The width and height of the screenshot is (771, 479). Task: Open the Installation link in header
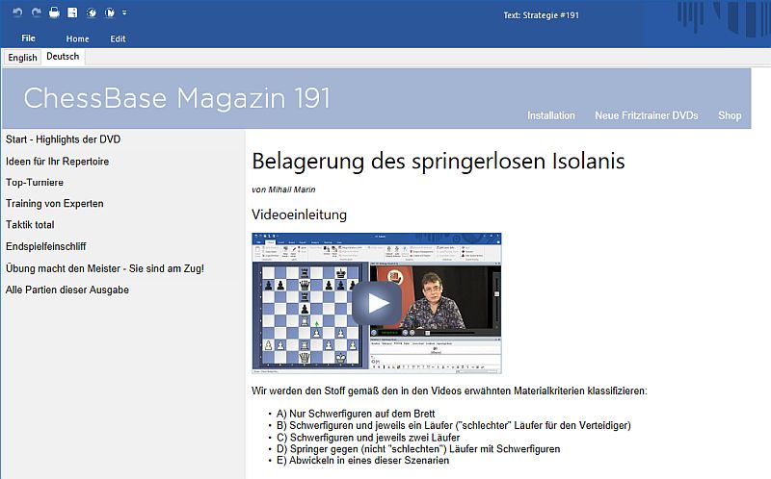[550, 115]
